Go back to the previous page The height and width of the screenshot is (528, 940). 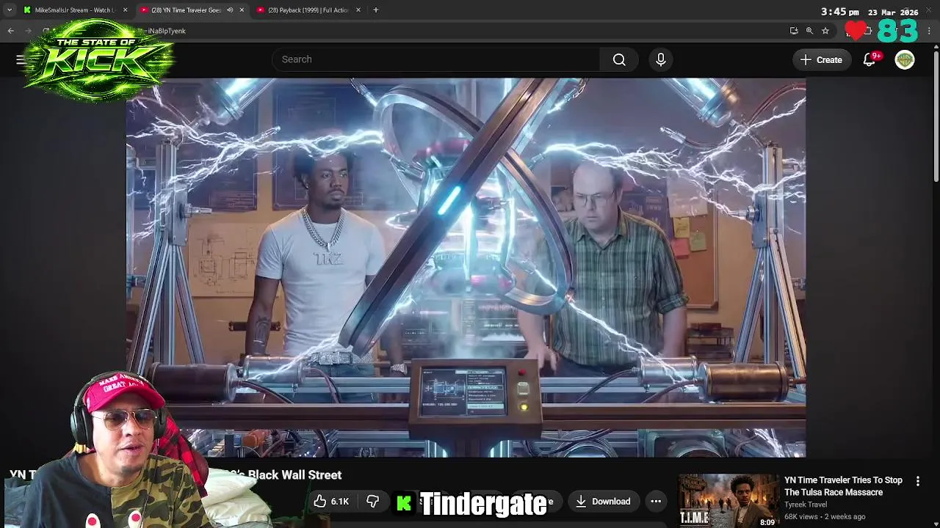(x=10, y=31)
